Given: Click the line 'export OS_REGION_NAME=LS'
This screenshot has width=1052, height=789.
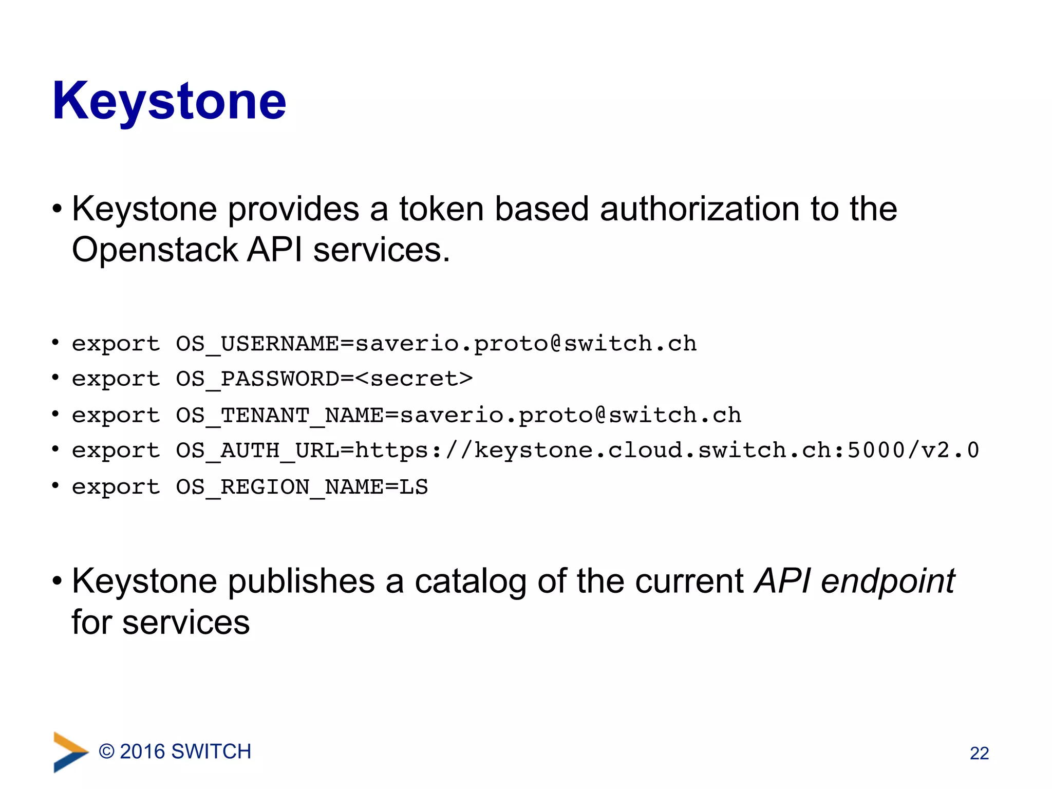Looking at the screenshot, I should (x=250, y=486).
